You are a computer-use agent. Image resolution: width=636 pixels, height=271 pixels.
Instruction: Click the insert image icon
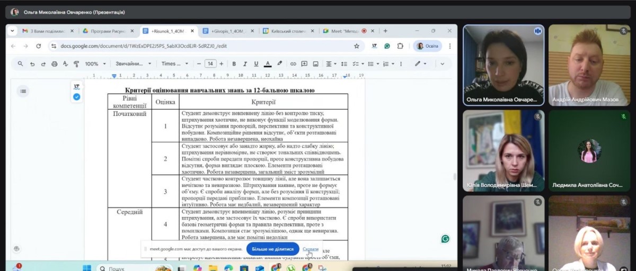(x=315, y=64)
